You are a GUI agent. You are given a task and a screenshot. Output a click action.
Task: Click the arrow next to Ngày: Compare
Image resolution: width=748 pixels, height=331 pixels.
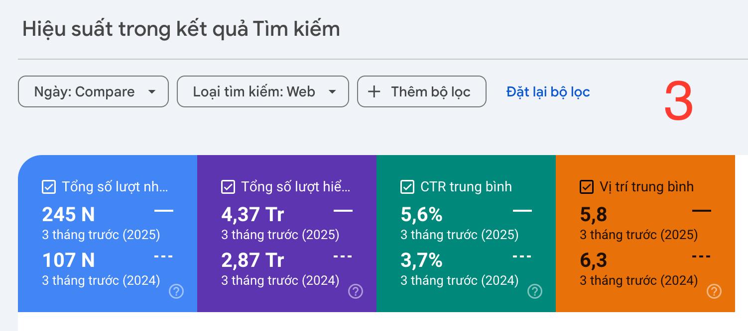coord(152,92)
